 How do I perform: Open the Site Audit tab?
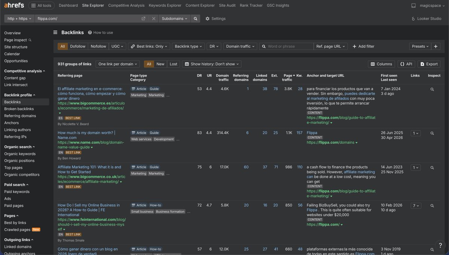(227, 6)
